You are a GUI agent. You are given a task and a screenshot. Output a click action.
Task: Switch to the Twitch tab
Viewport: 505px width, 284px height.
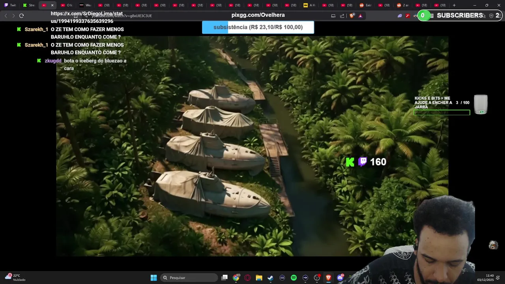pyautogui.click(x=10, y=5)
